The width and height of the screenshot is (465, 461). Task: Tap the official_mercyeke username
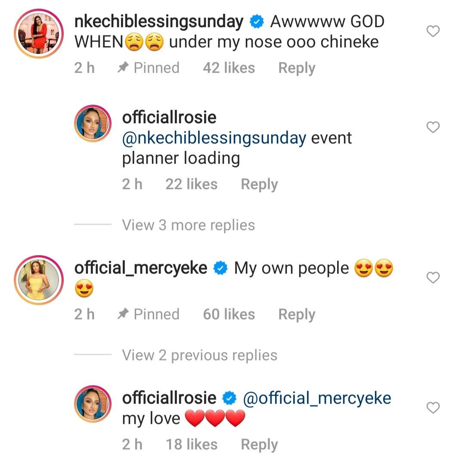pyautogui.click(x=141, y=268)
